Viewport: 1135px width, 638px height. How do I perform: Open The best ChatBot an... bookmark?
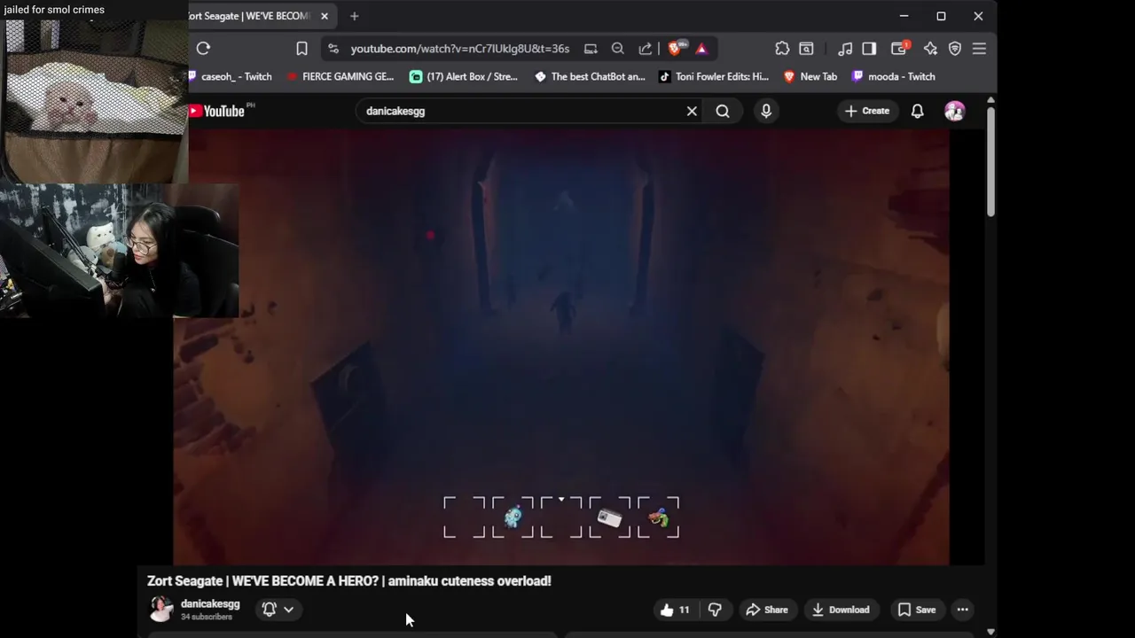[590, 77]
